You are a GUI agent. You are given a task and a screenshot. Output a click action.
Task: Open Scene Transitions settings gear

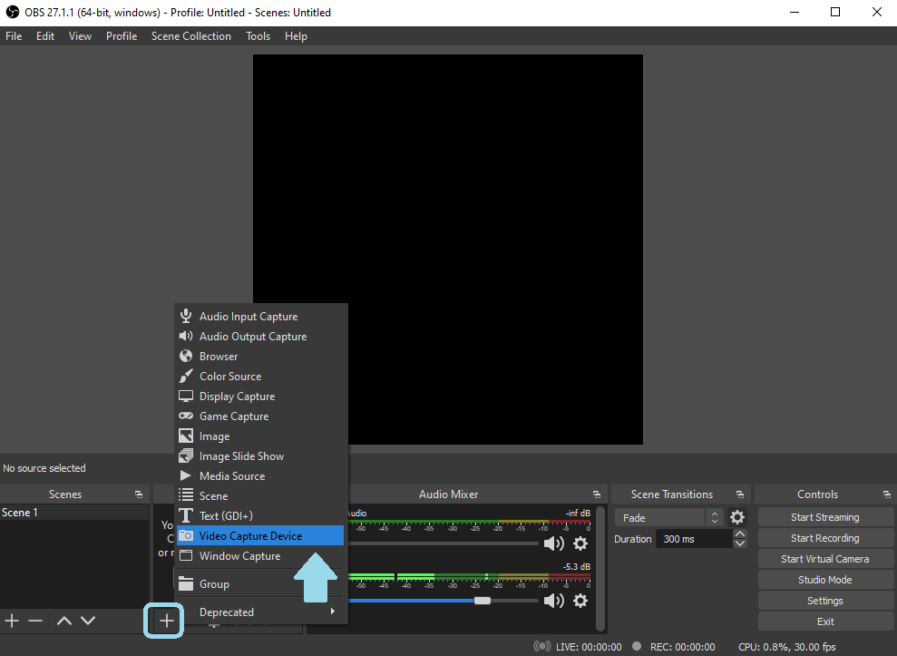tap(737, 517)
